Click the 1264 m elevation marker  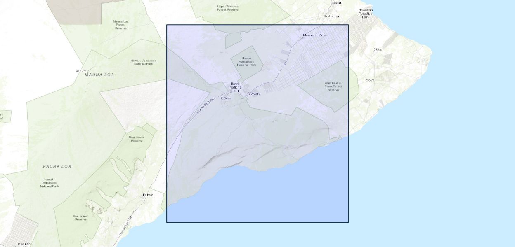225,98
